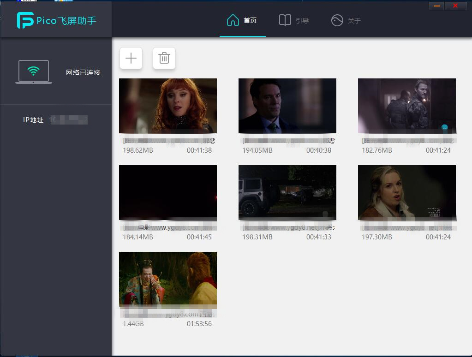
Task: Select the all-black video thumbnail
Action: click(x=168, y=193)
